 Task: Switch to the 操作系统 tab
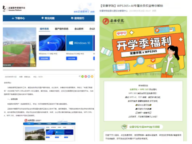pos(44,29)
